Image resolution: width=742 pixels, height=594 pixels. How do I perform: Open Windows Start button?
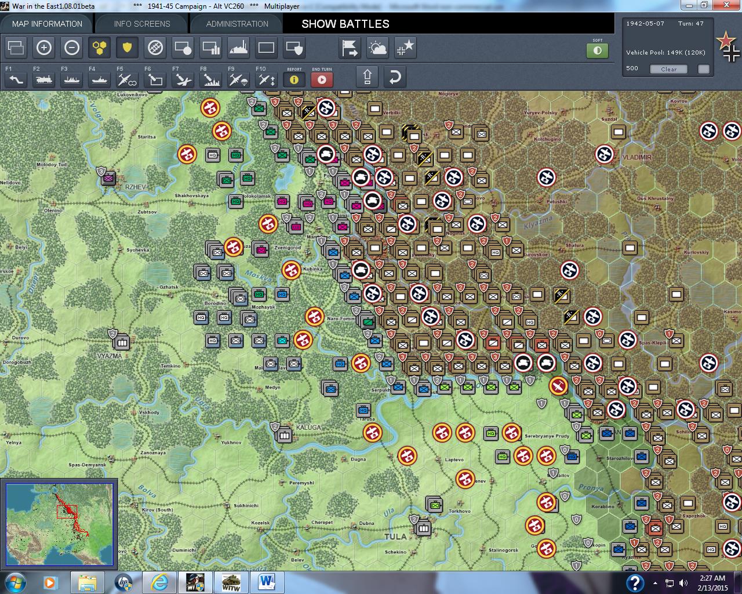14,582
